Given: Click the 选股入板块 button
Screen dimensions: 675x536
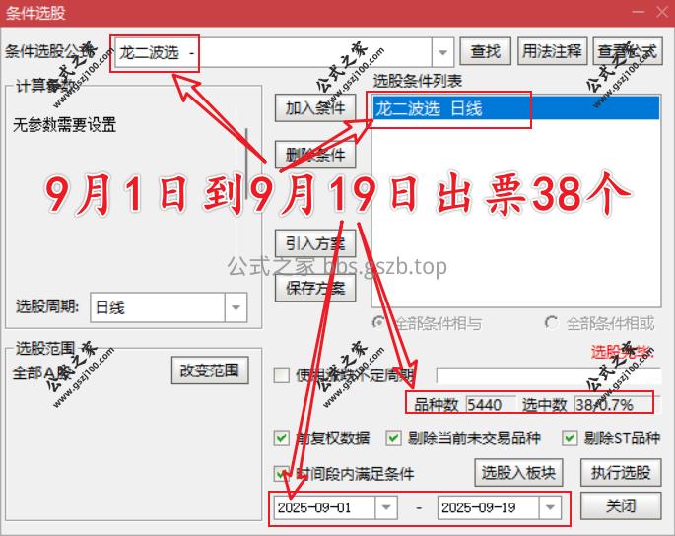Looking at the screenshot, I should coord(518,472).
